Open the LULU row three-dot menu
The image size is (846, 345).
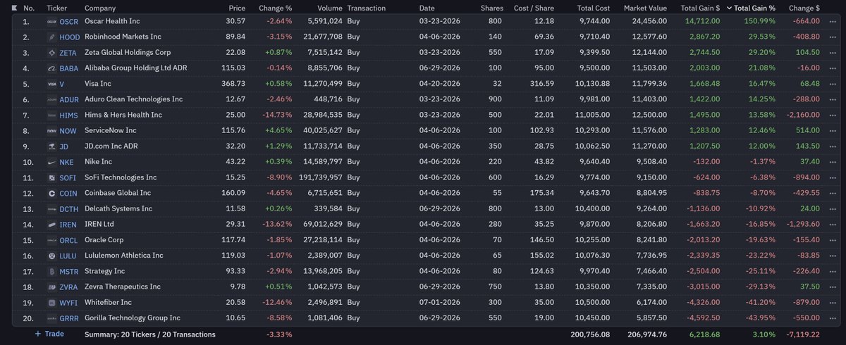point(834,256)
